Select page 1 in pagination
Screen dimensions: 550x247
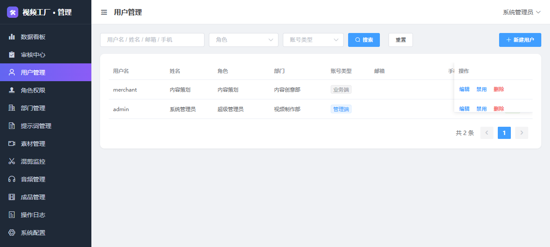(504, 133)
